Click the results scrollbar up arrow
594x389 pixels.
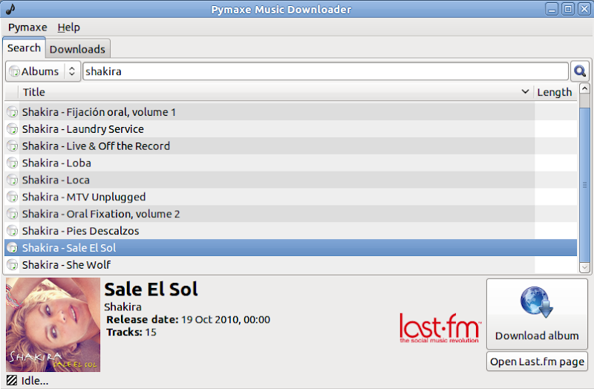click(x=584, y=88)
